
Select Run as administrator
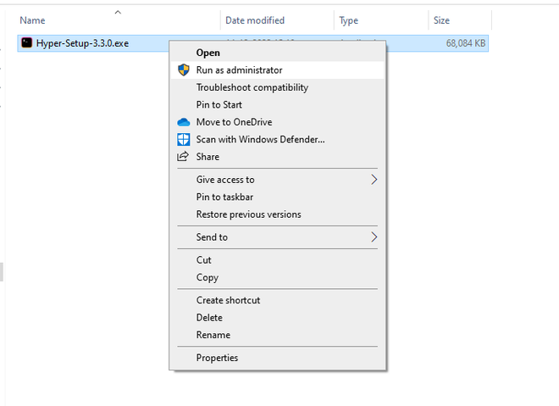[x=240, y=70]
